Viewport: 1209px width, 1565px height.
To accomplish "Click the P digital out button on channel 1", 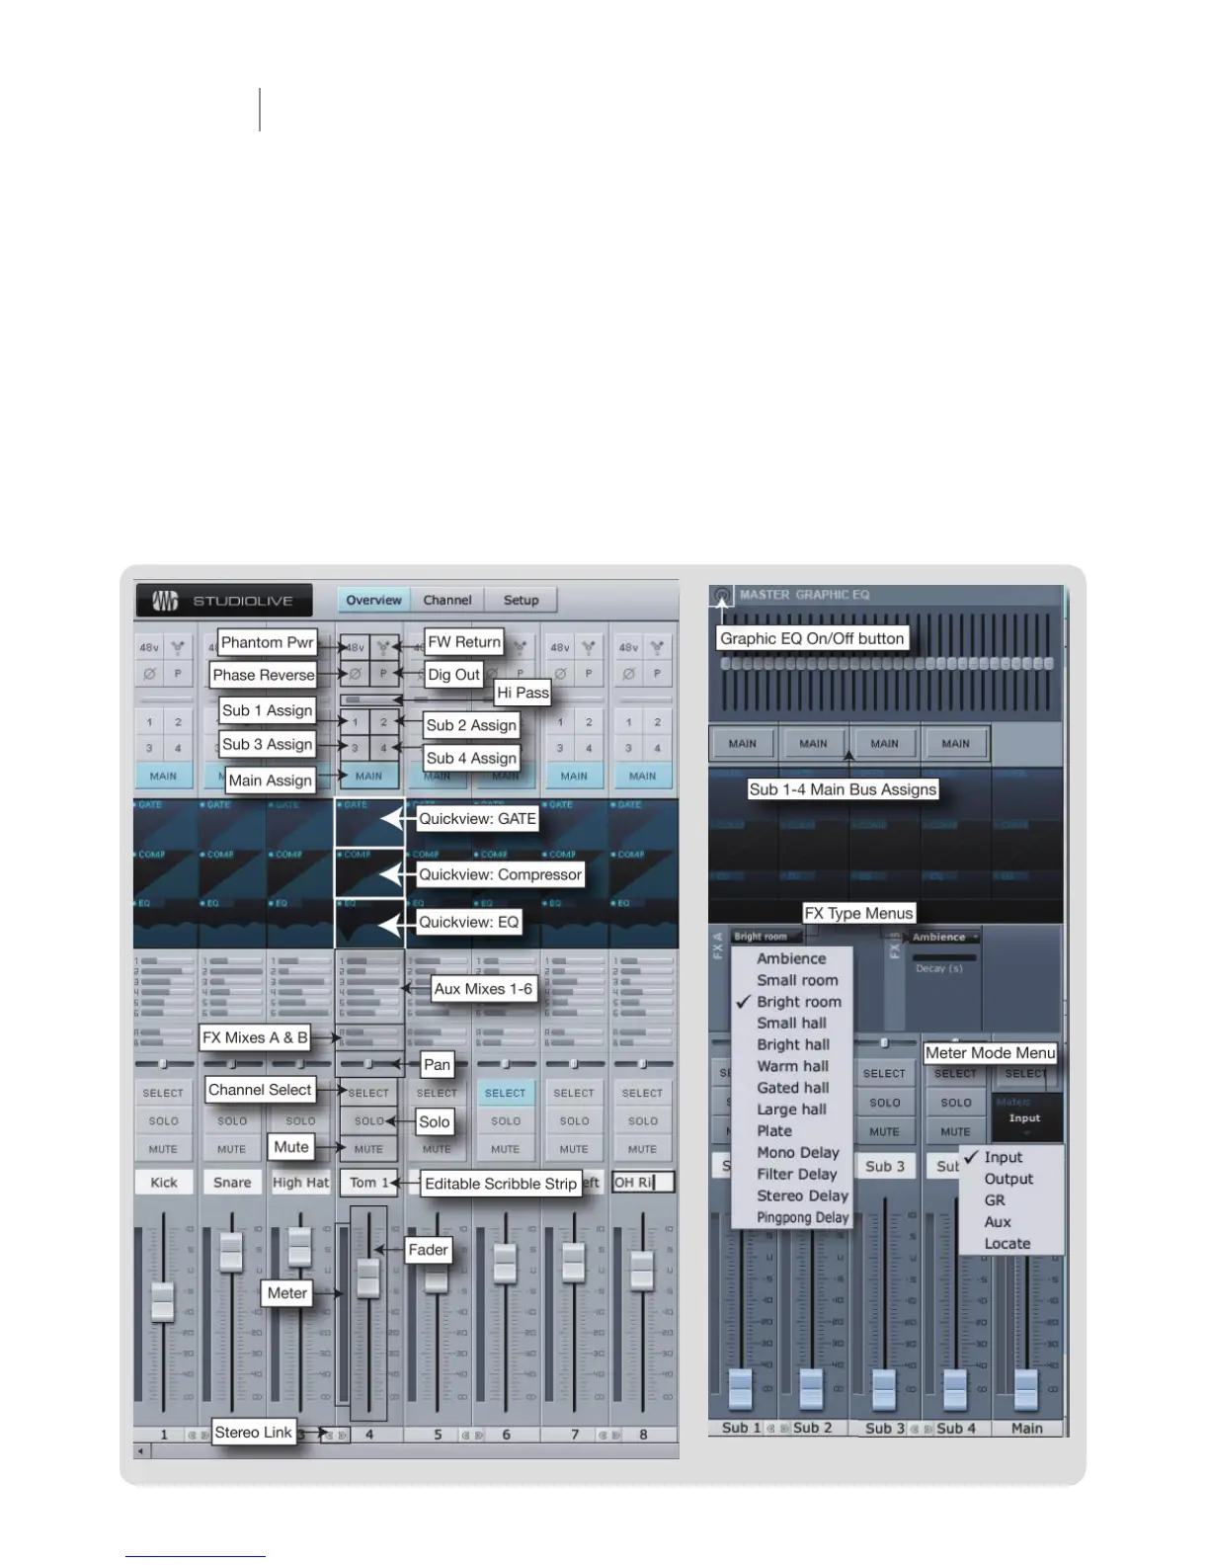I will (178, 674).
